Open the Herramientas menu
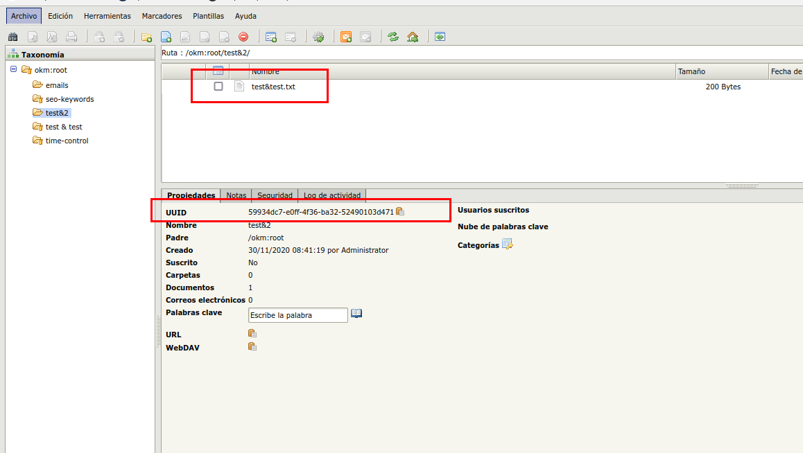This screenshot has width=803, height=453. point(107,16)
